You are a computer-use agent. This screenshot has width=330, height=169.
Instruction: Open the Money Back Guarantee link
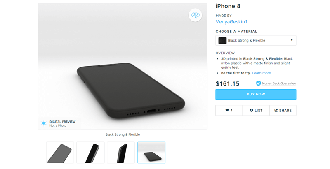point(279,83)
